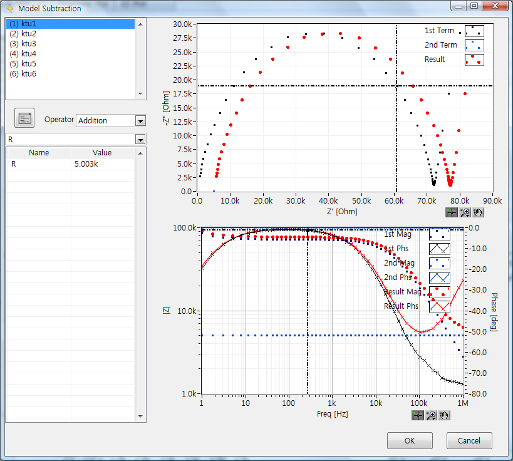Choose pan hand tool under the Nyquist plot
The width and height of the screenshot is (513, 461).
(x=478, y=212)
